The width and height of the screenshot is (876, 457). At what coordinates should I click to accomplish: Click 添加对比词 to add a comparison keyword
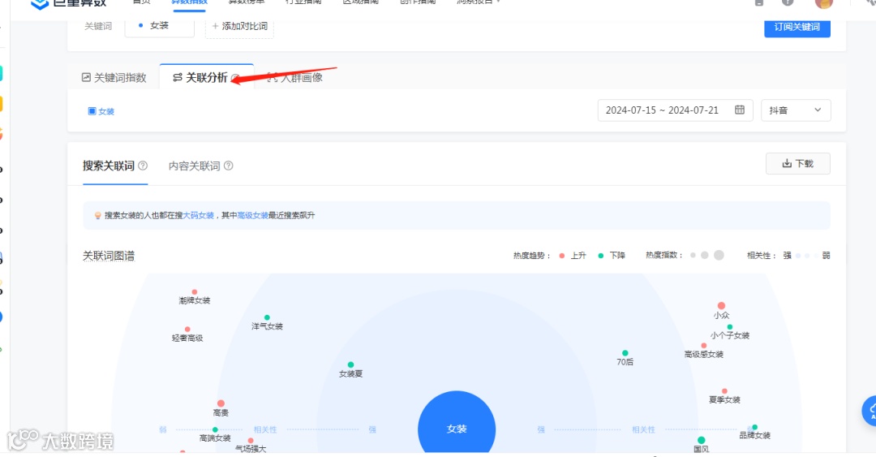pyautogui.click(x=239, y=26)
